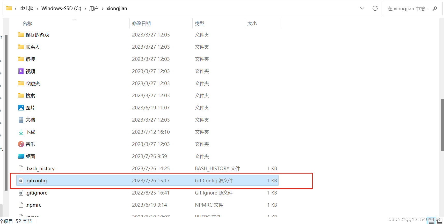Image resolution: width=444 pixels, height=224 pixels.
Task: Select the .gitconfig file name
Action: point(36,181)
